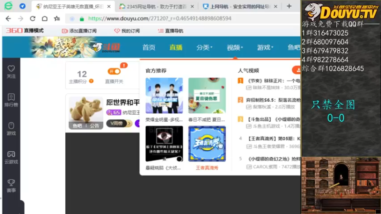Image resolution: width=381 pixels, height=214 pixels.
Task: Click the question mark beside 主播积分
Action: [x=91, y=81]
